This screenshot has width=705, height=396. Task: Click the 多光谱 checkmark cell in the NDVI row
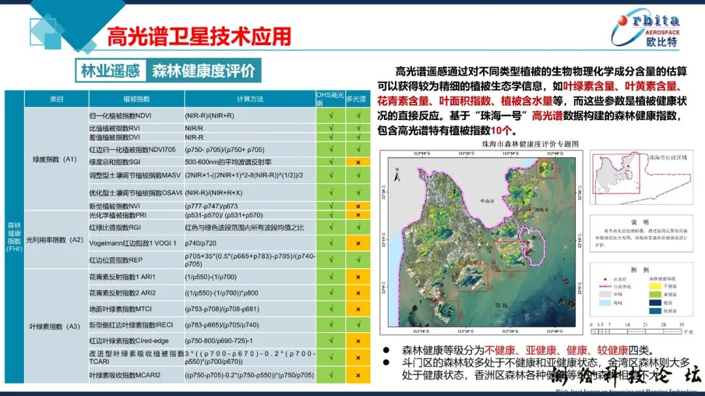(358, 115)
